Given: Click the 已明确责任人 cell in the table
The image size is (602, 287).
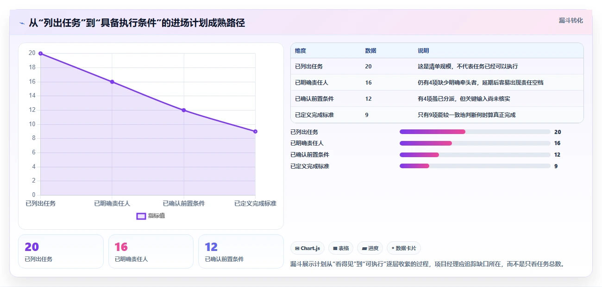Looking at the screenshot, I should (x=312, y=83).
